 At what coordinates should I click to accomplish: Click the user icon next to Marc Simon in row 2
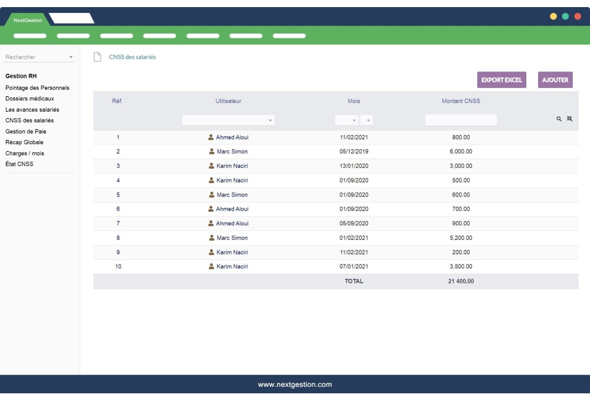coord(210,152)
